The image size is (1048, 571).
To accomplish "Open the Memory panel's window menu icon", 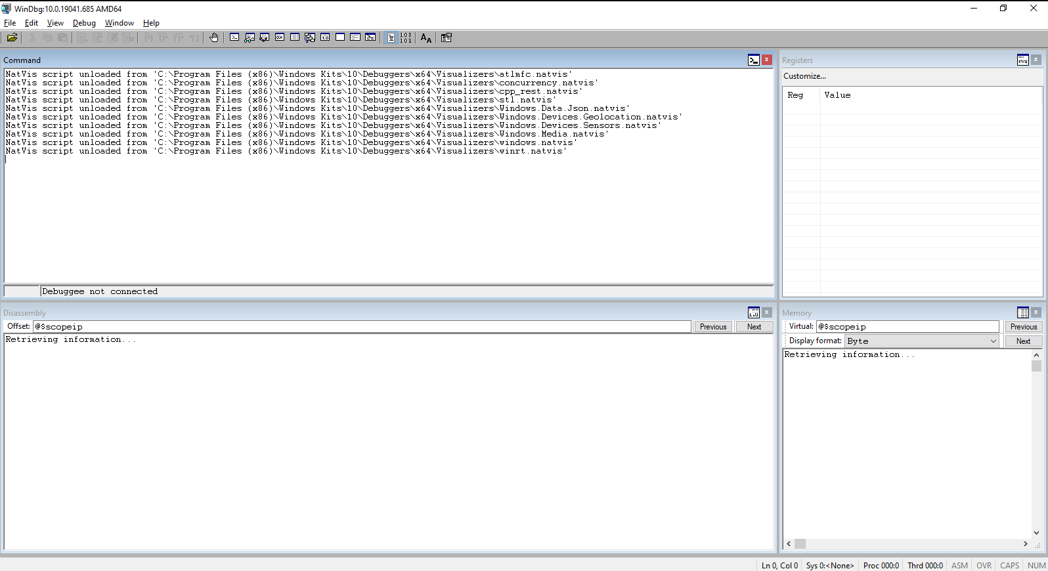I will click(x=1022, y=313).
